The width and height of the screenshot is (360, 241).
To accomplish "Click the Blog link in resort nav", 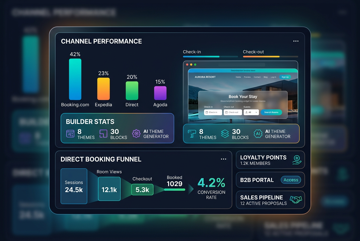I will click(x=265, y=77).
